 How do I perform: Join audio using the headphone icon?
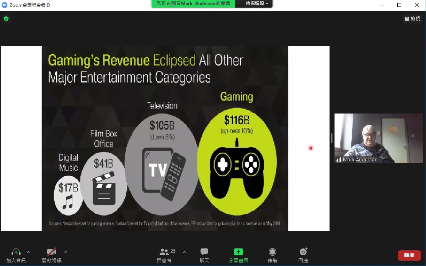click(16, 252)
